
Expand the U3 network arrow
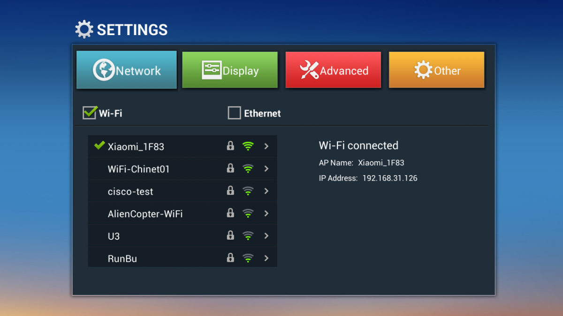(x=266, y=236)
